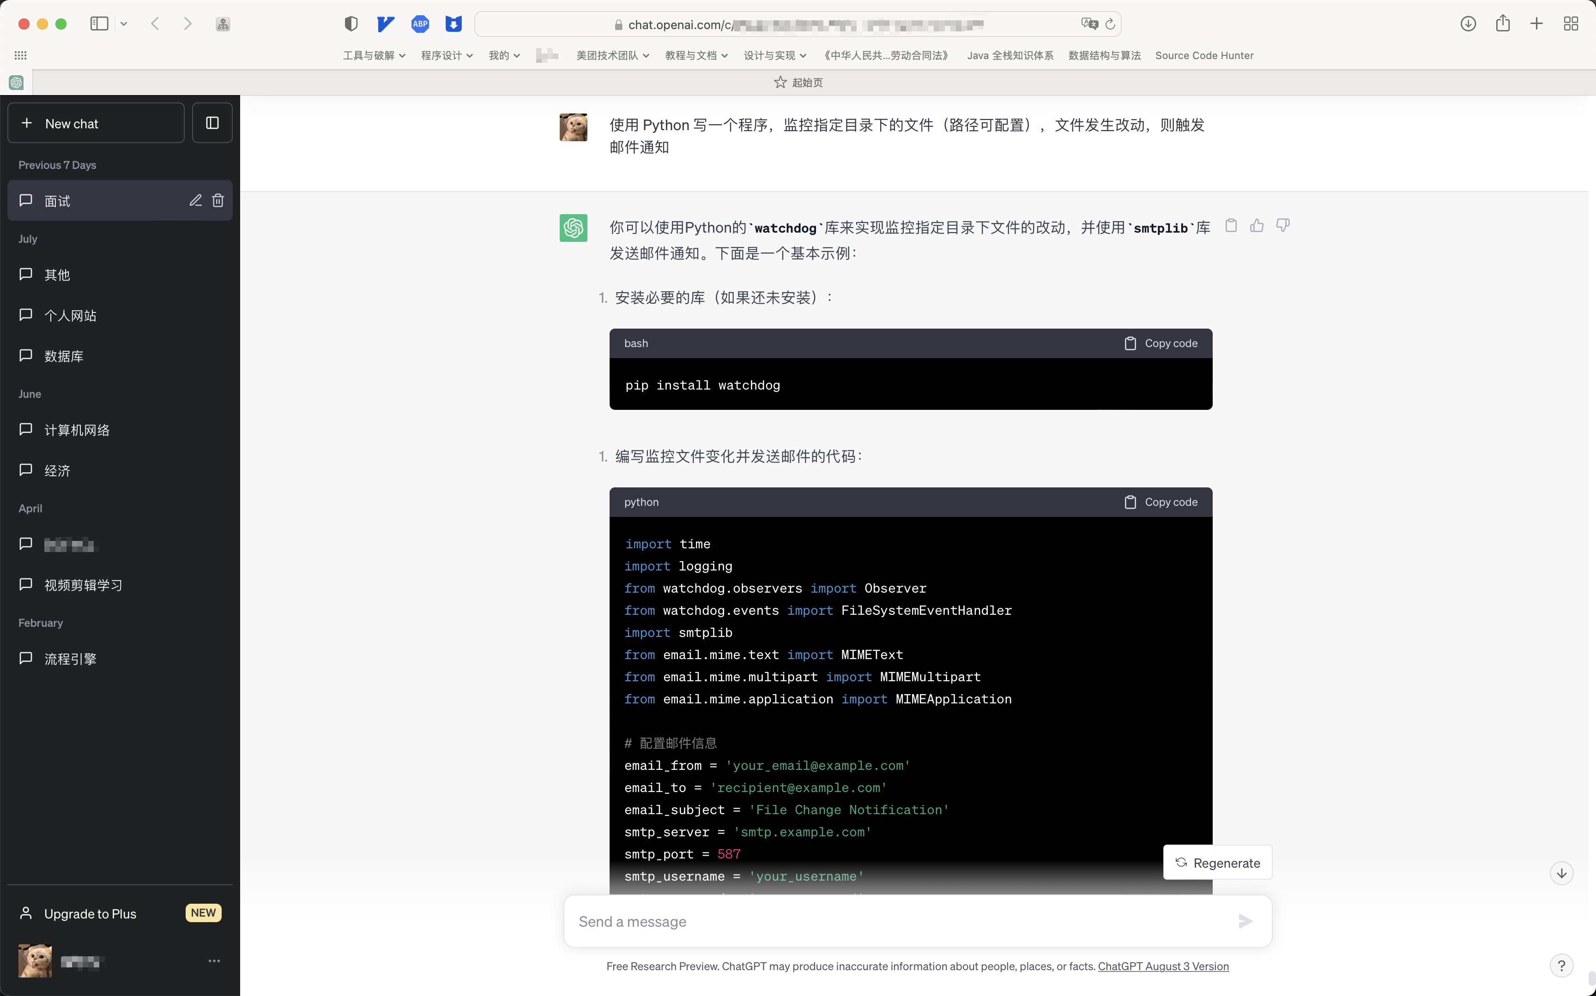Image resolution: width=1596 pixels, height=996 pixels.
Task: Open the ChatGPT August 3 Version link
Action: tap(1164, 966)
